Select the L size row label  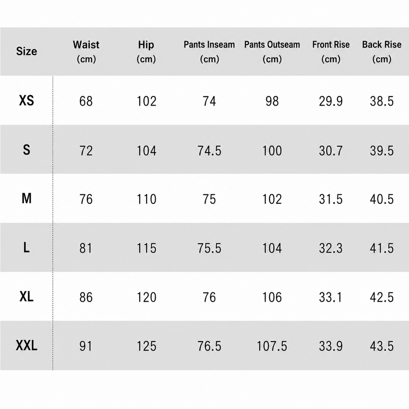(x=27, y=248)
